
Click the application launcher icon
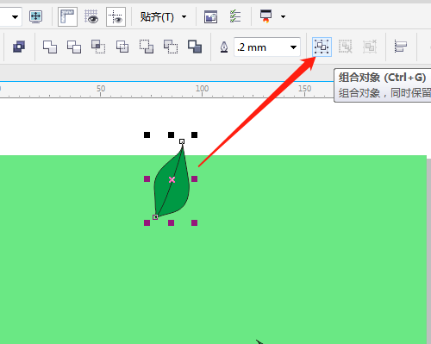pos(265,16)
